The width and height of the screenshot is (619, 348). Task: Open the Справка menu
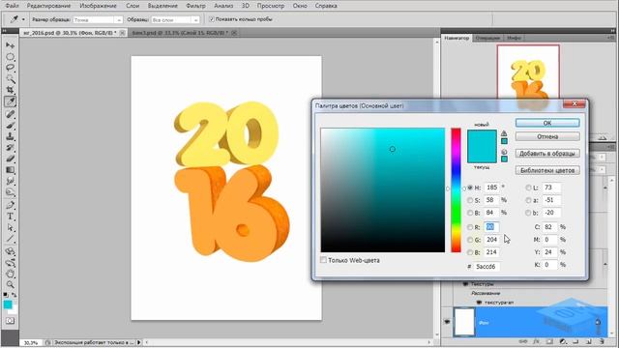point(326,6)
